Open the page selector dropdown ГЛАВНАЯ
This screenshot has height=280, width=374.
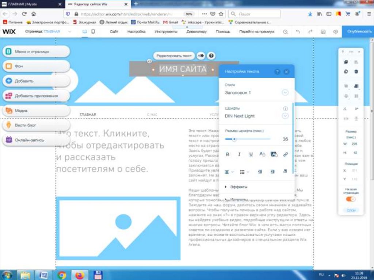48,31
